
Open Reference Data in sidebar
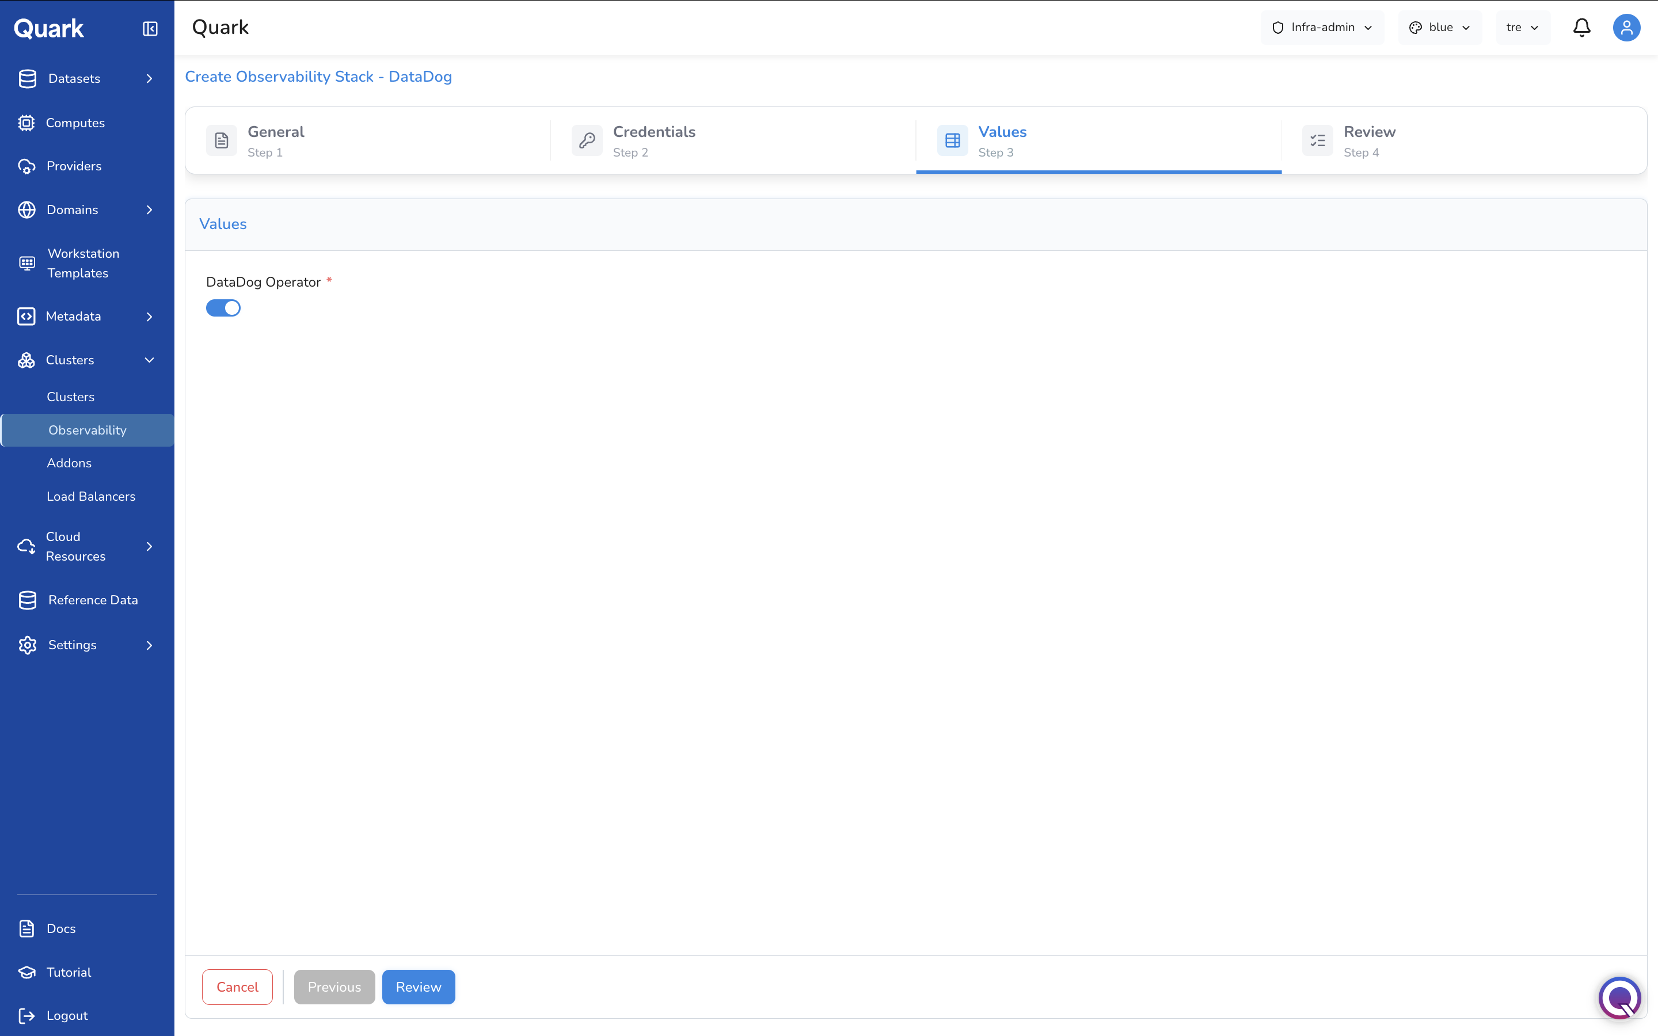93,600
